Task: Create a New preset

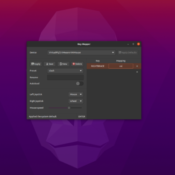Action: click(x=63, y=64)
